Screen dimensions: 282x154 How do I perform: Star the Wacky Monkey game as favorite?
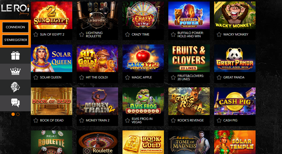tap(219, 34)
